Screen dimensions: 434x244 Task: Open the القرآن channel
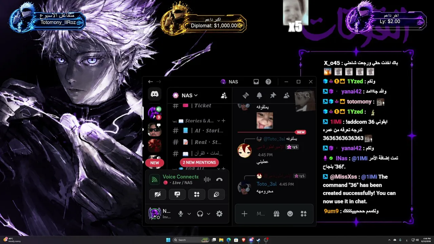[x=199, y=154]
